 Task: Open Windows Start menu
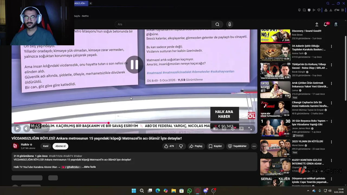134,191
